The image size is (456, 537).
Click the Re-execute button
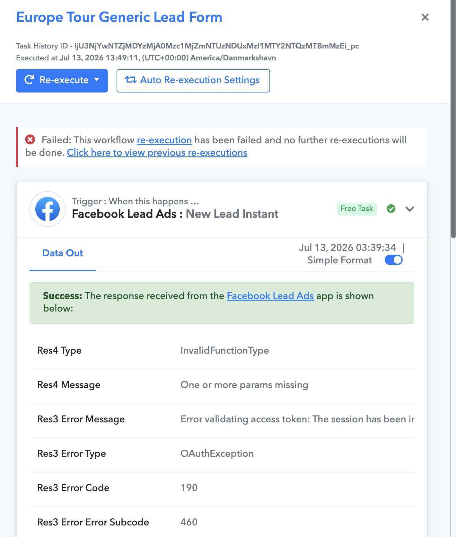62,81
